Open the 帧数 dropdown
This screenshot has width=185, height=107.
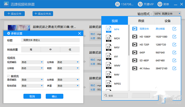coord(68,68)
